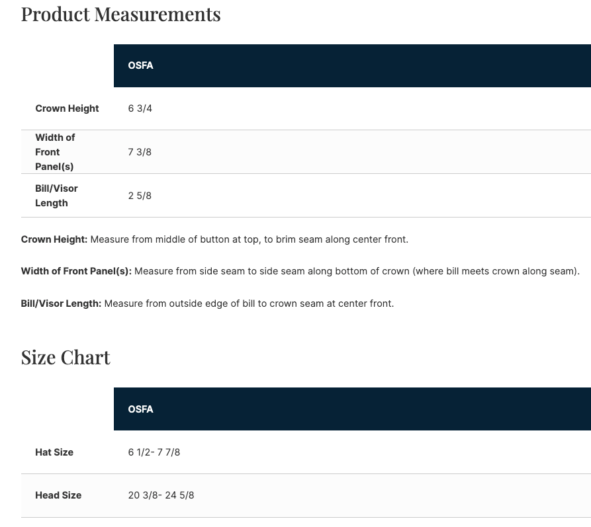Click the Hat Size row label
This screenshot has height=527, width=591.
(54, 452)
